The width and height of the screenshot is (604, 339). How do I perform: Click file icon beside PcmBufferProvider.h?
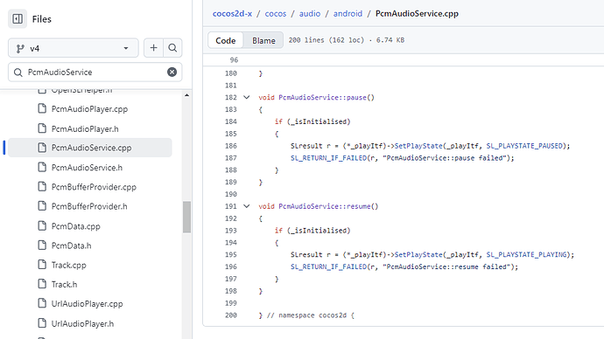click(x=42, y=206)
